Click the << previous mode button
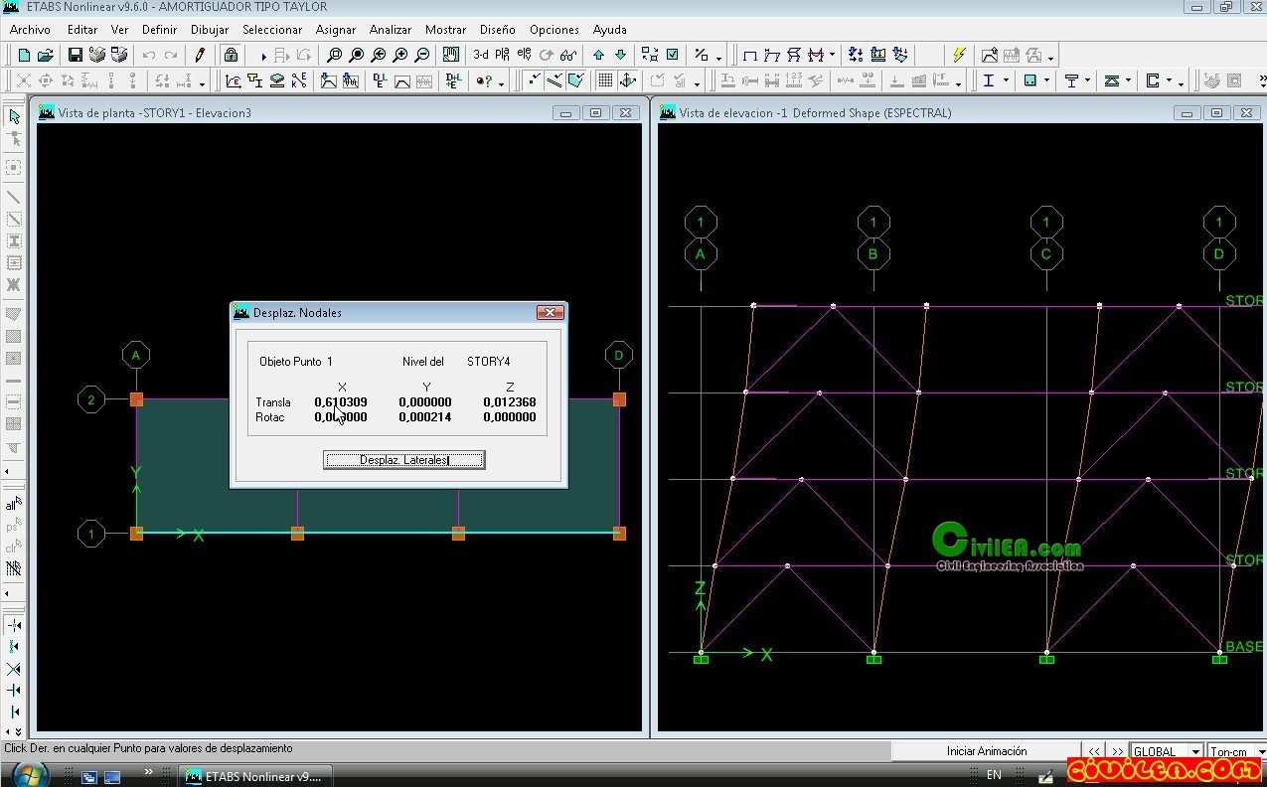Image resolution: width=1267 pixels, height=787 pixels. (1094, 752)
